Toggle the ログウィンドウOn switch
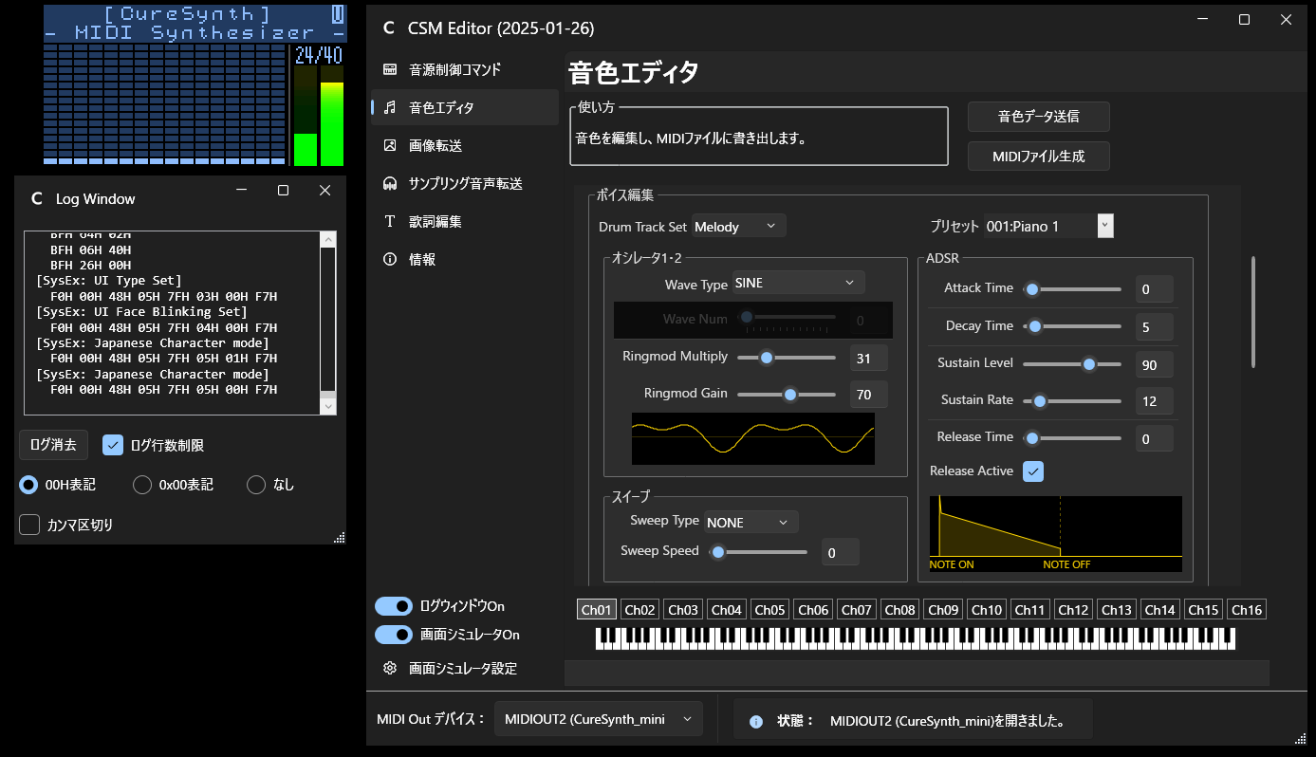 394,606
